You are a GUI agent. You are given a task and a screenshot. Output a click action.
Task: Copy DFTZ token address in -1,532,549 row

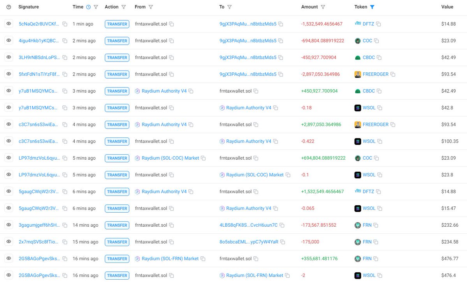tap(379, 24)
